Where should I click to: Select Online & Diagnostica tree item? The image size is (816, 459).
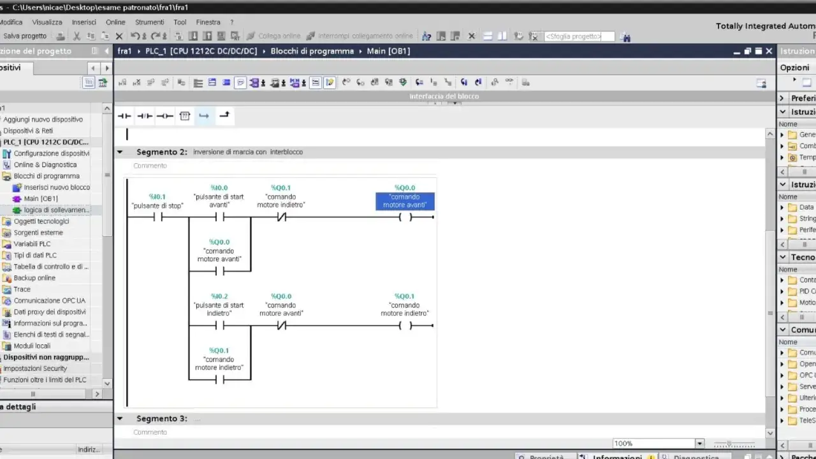pos(45,164)
